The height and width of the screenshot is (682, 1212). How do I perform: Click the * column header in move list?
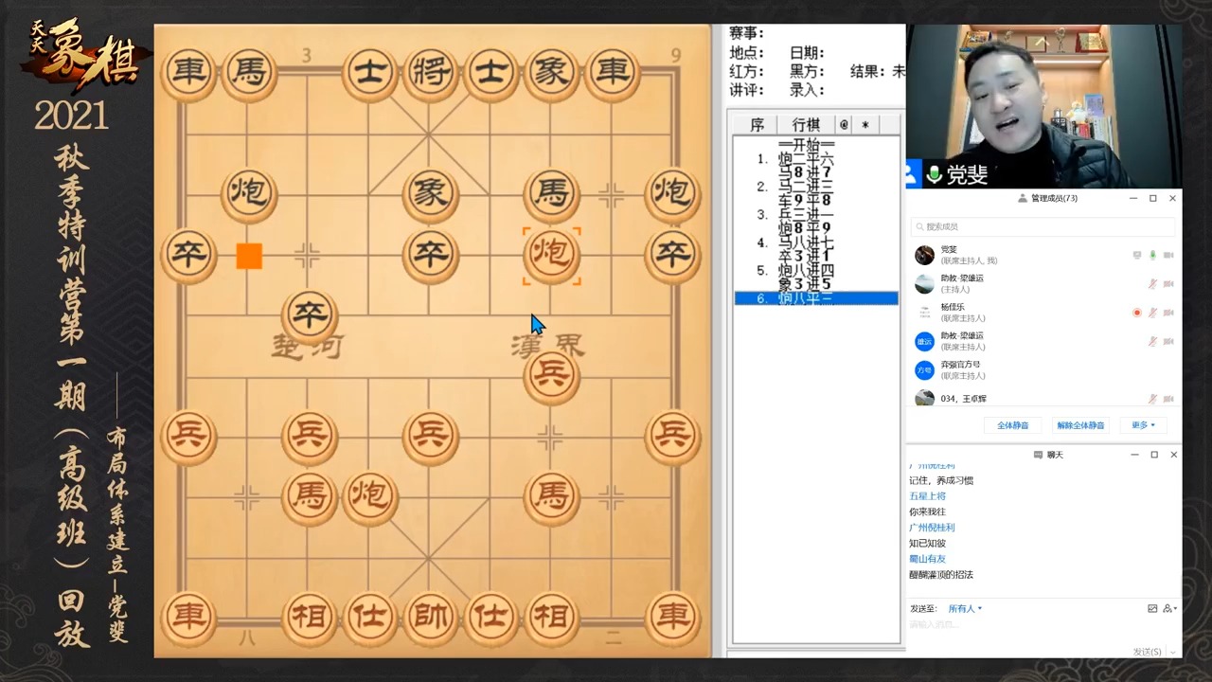[x=865, y=124]
